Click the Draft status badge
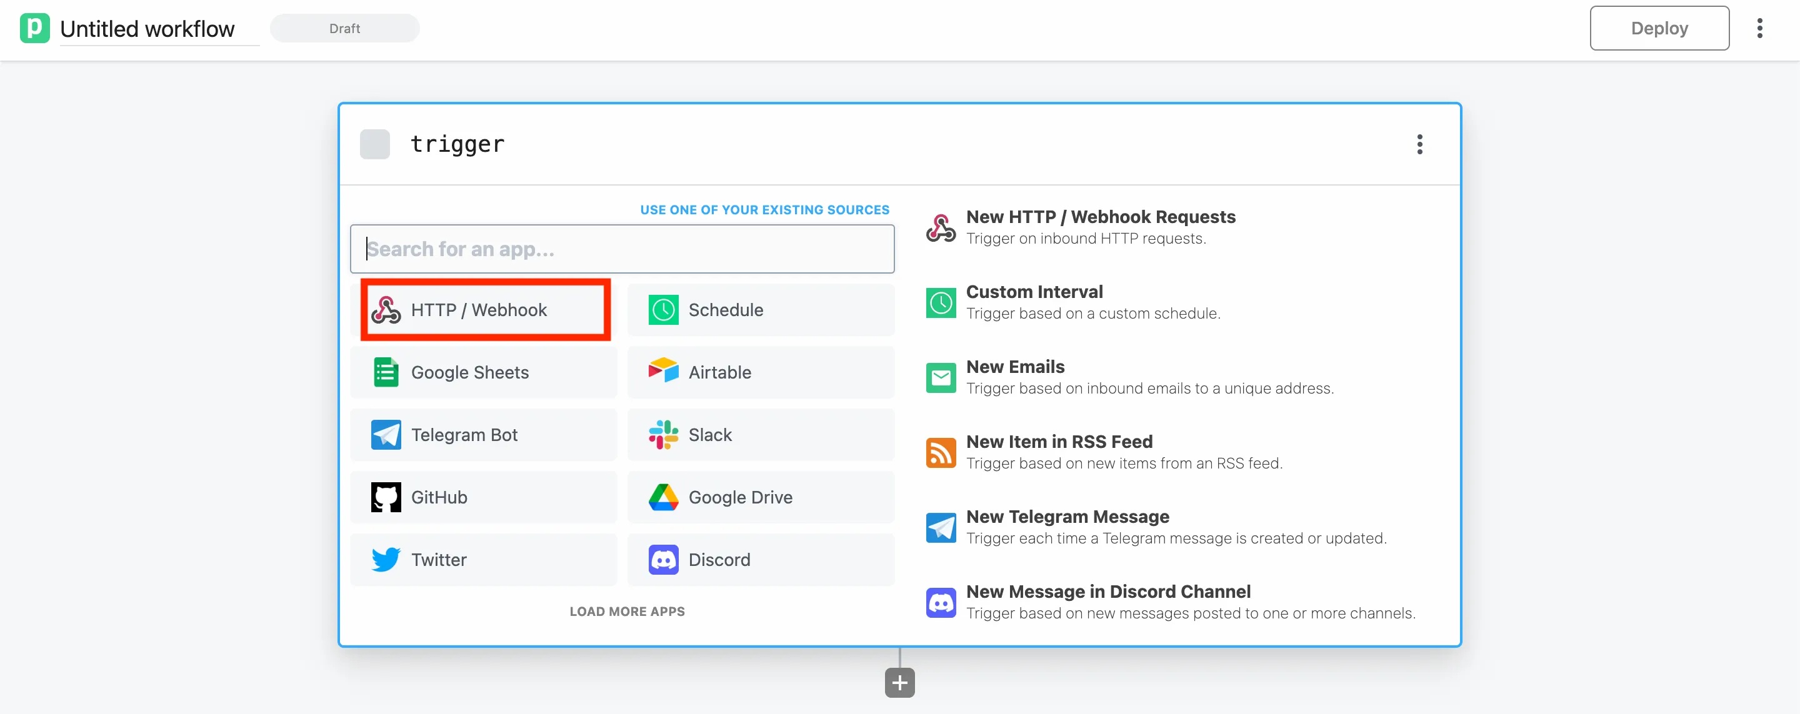The height and width of the screenshot is (714, 1800). click(x=344, y=28)
